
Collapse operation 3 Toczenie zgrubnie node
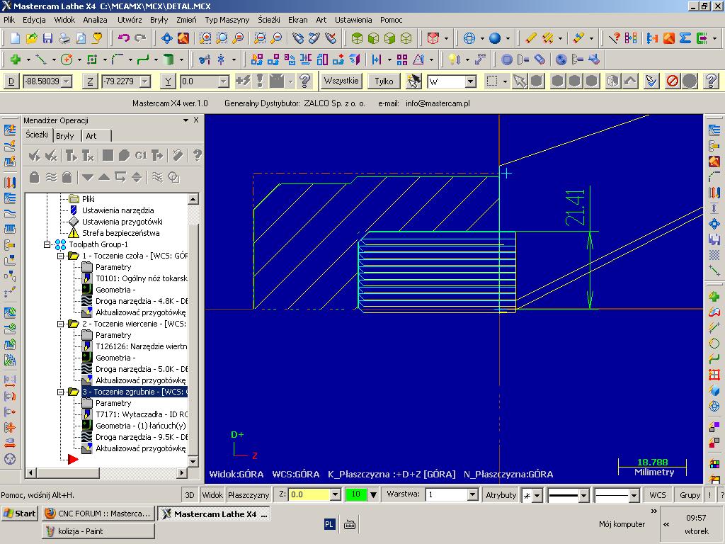point(61,392)
